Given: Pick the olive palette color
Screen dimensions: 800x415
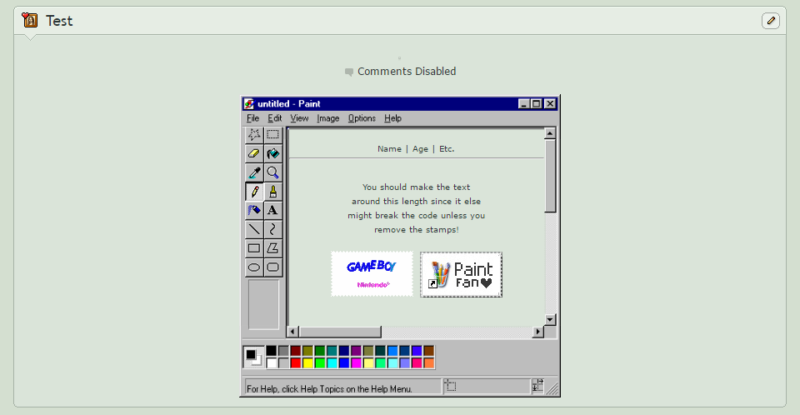Looking at the screenshot, I should tap(307, 351).
